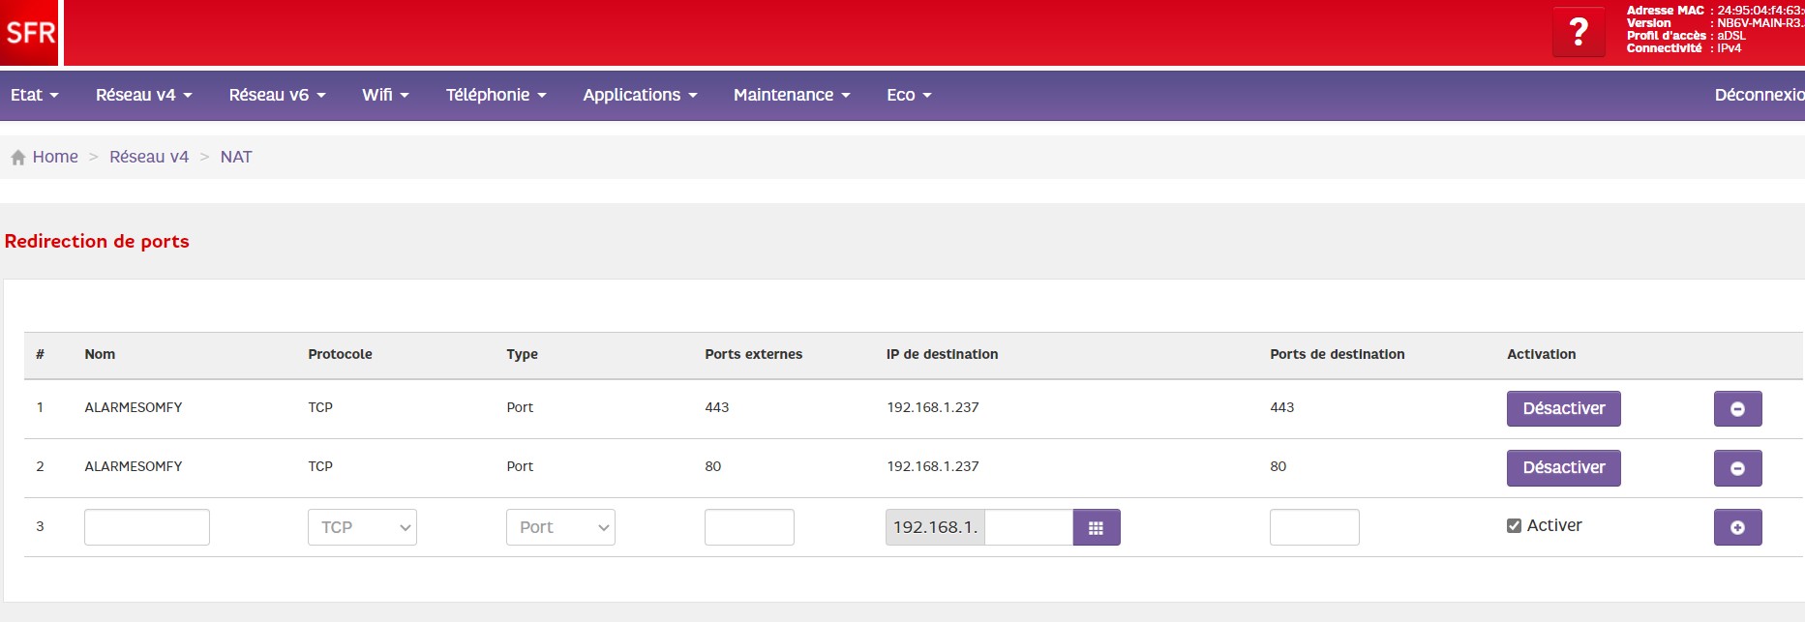The image size is (1805, 622).
Task: Focus the Ports externes input field
Action: [x=749, y=527]
